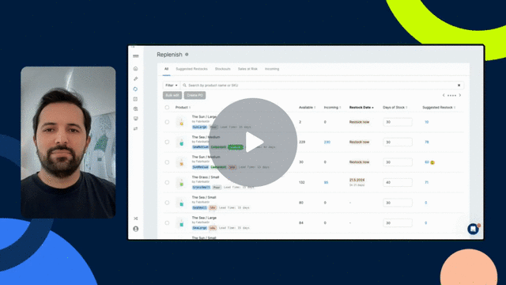Select The Sea / Small row checkbox
Image resolution: width=506 pixels, height=285 pixels.
pyautogui.click(x=167, y=203)
